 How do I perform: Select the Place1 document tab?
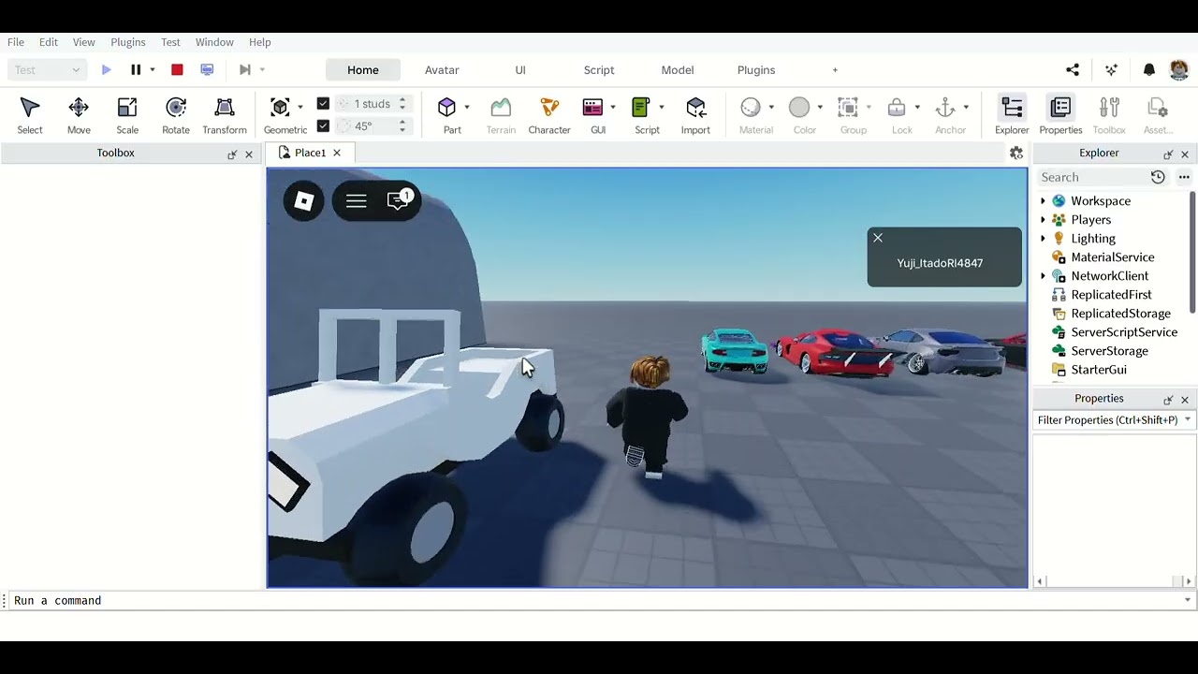tap(310, 154)
